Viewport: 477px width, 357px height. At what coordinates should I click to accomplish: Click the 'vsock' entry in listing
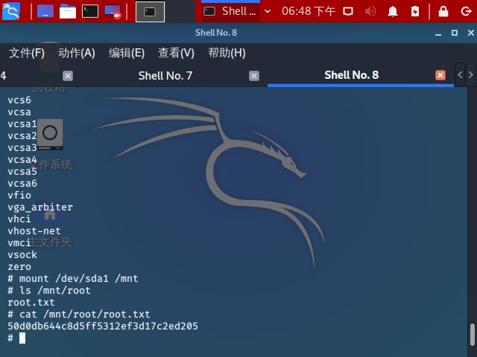pos(22,254)
